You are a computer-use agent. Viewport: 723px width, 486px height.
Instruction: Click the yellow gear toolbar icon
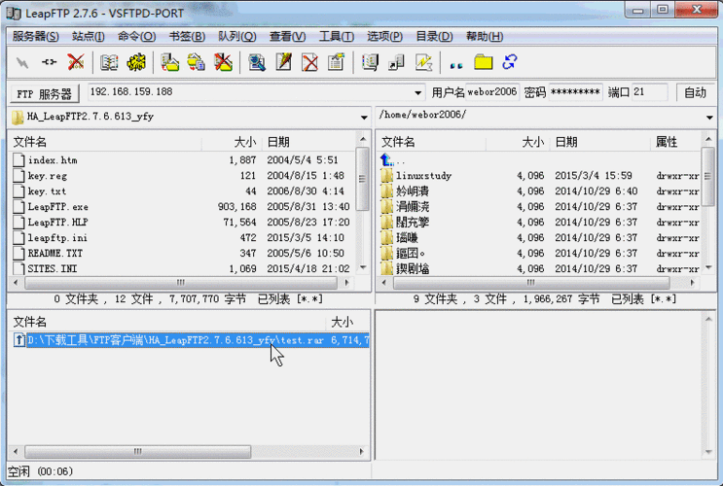[x=137, y=62]
